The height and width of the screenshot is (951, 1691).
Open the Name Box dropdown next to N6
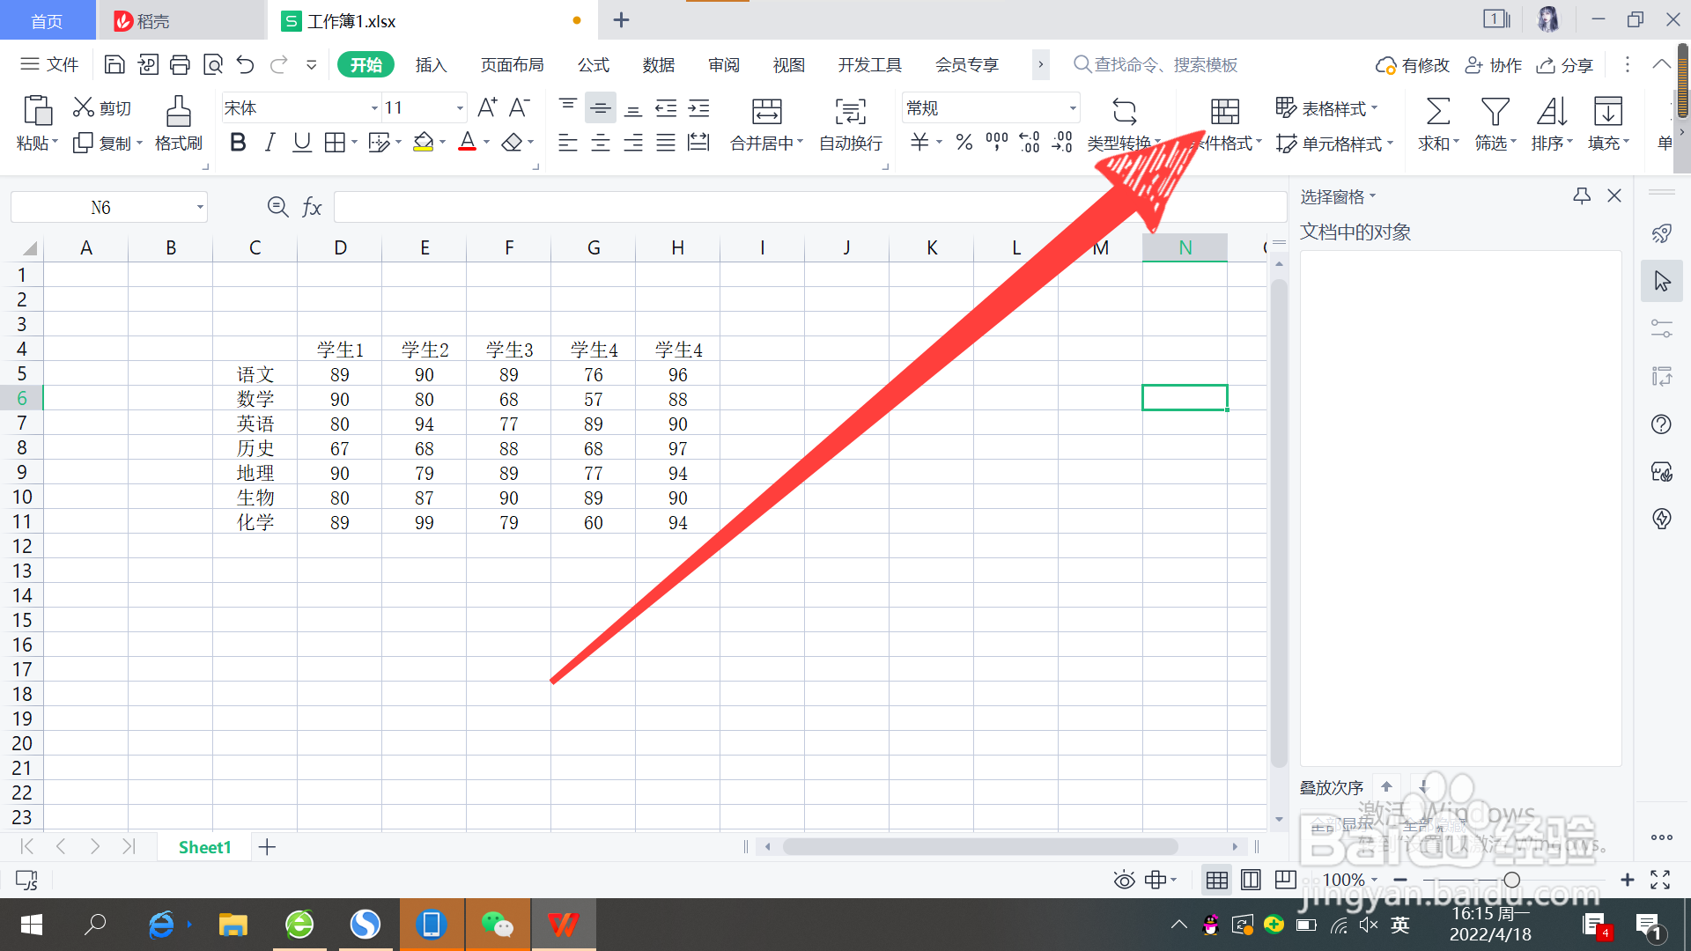(x=200, y=208)
